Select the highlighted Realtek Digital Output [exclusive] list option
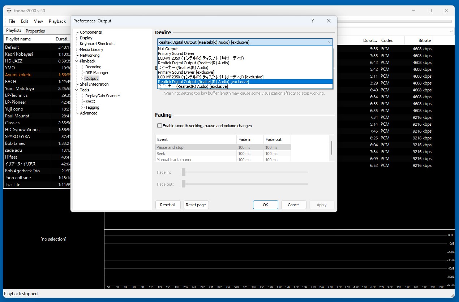The image size is (459, 302). coord(245,82)
